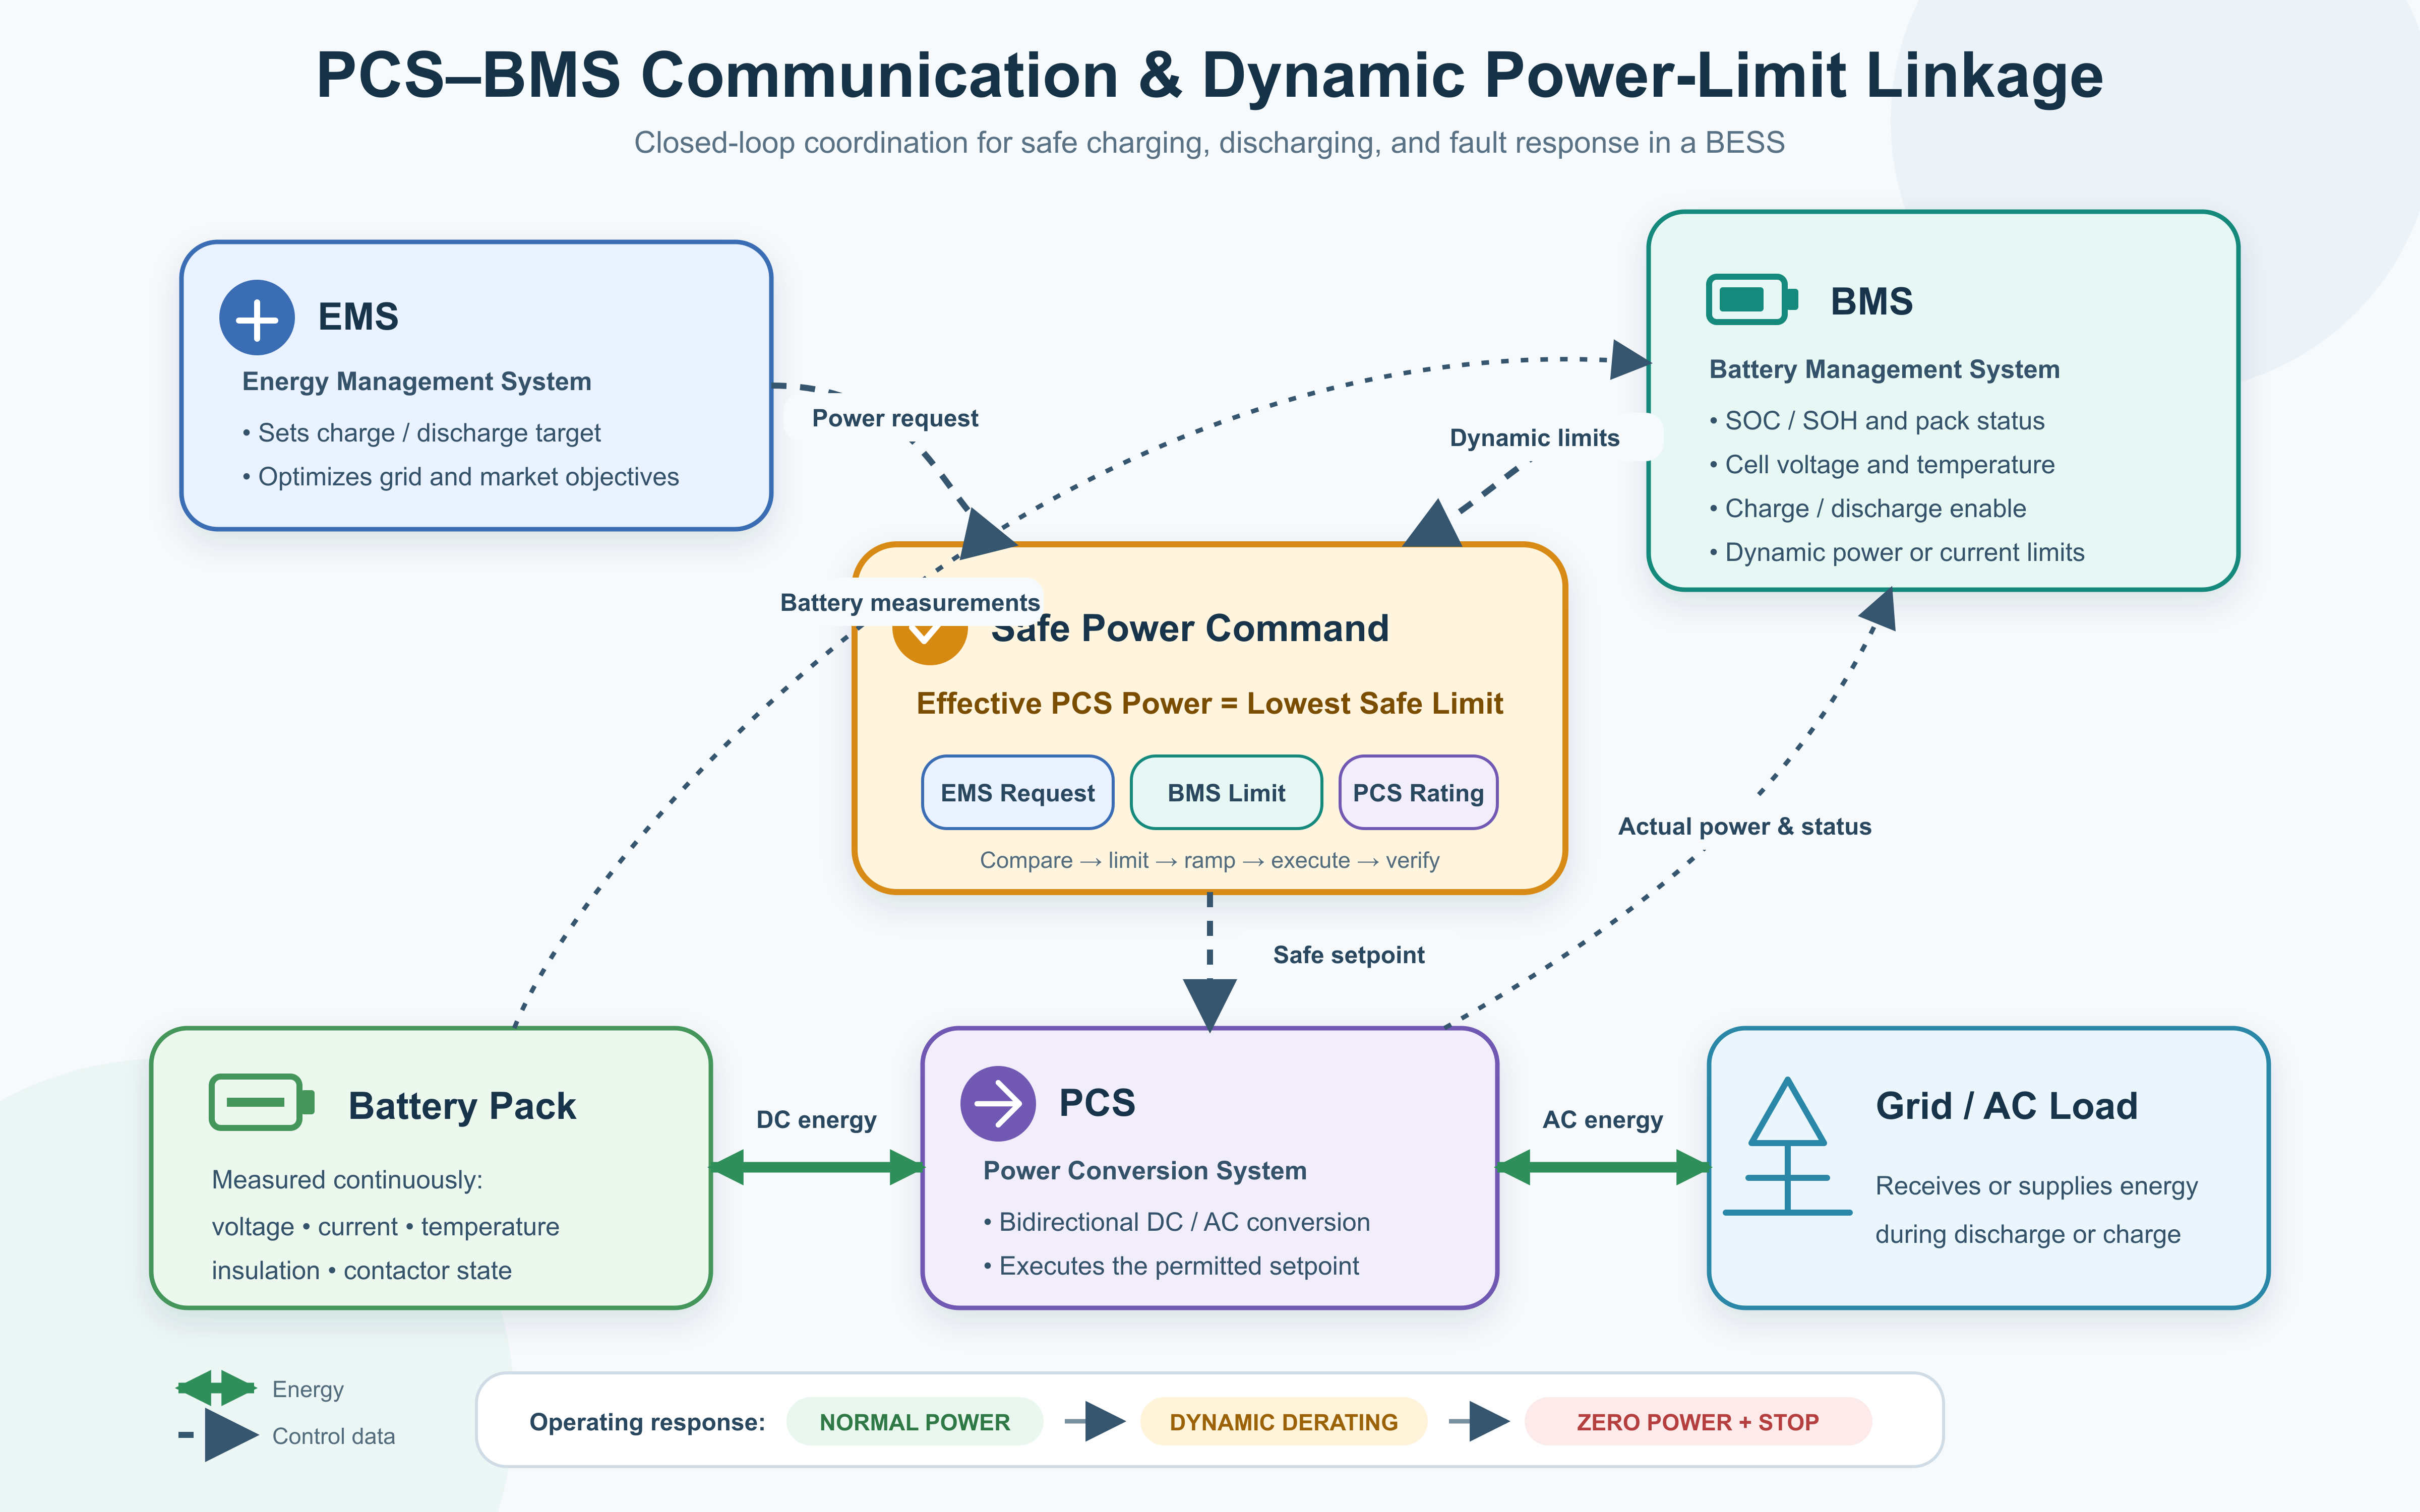Click the DC energy double-headed arrow
Screen dimensions: 2420x1512
(816, 1167)
